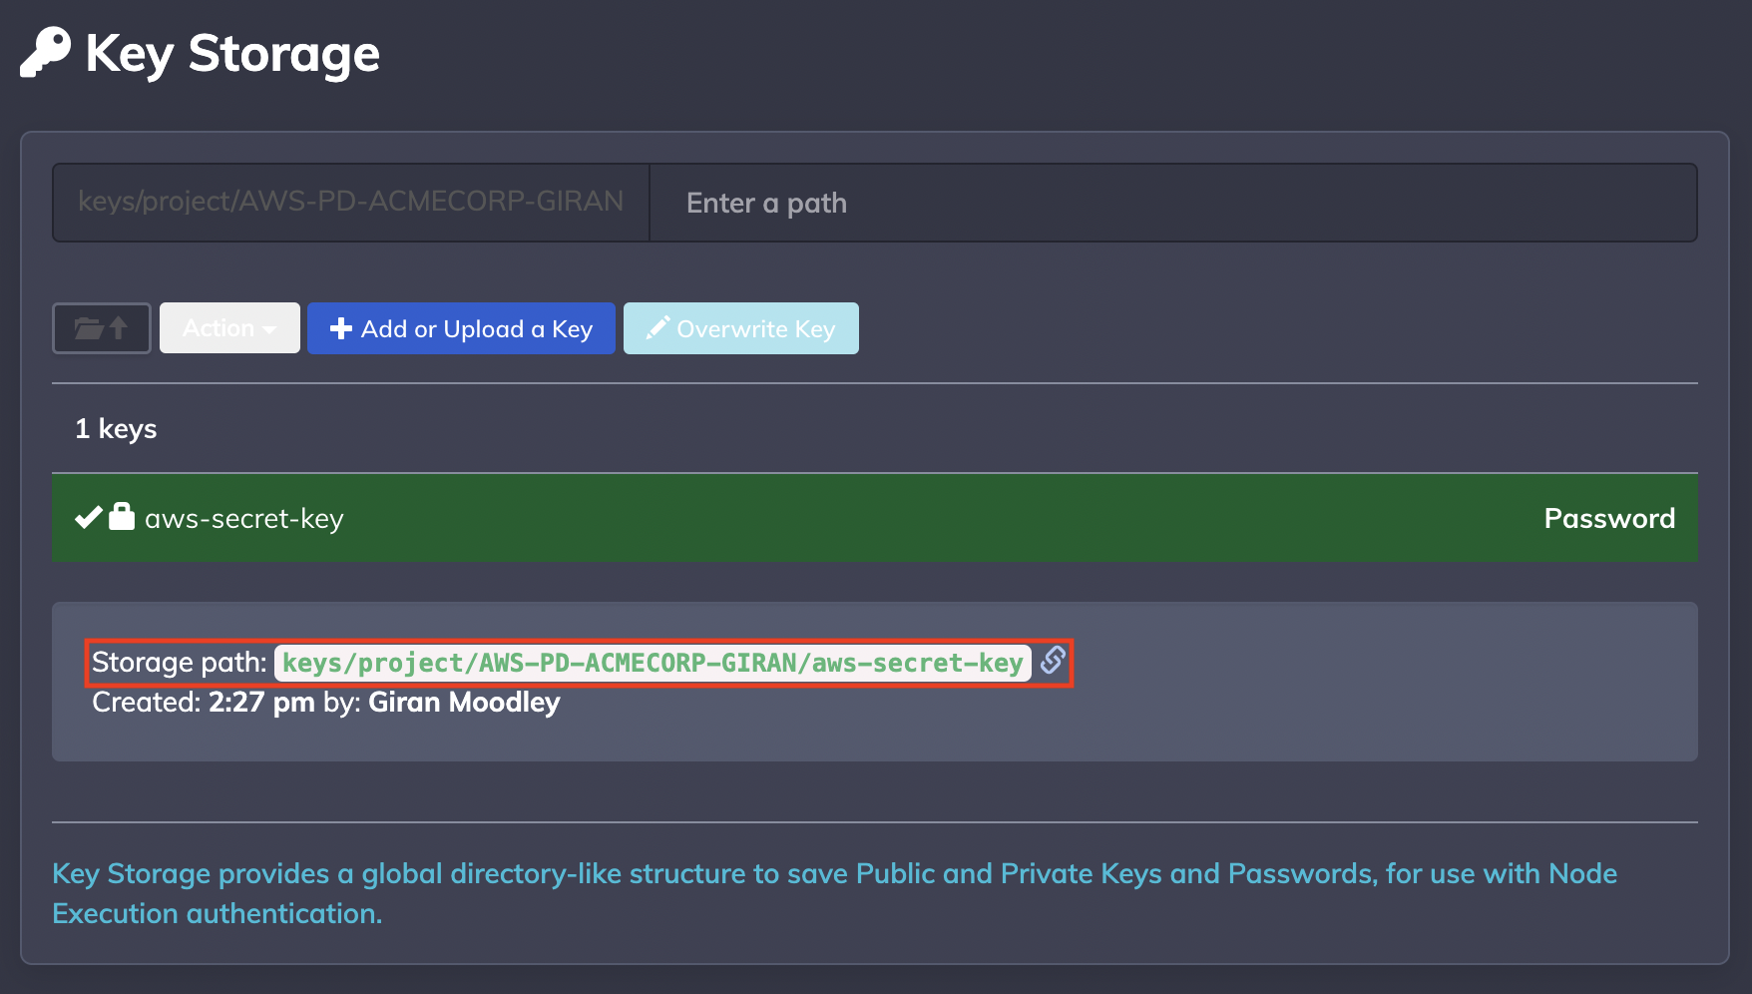Click Add or Upload a Key button
The image size is (1752, 994).
pos(461,328)
